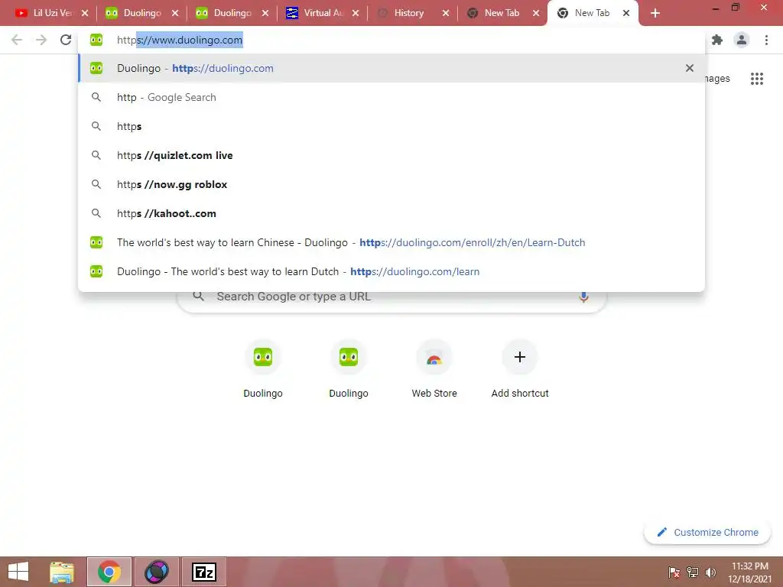The image size is (783, 587).
Task: Choose the 'http - Google Search' suggestion
Action: (391, 97)
